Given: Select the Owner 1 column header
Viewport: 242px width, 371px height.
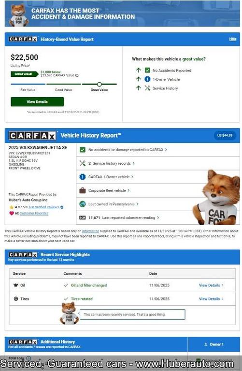Looking at the screenshot, I should (x=214, y=344).
